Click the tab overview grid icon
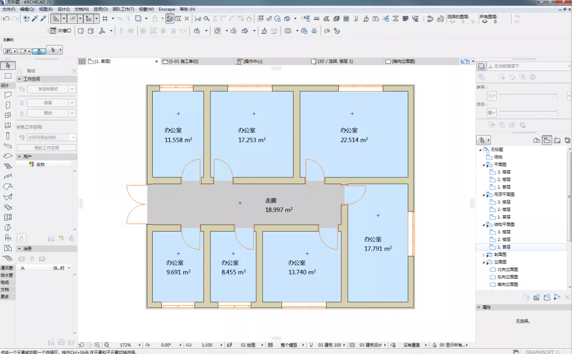 click(82, 61)
